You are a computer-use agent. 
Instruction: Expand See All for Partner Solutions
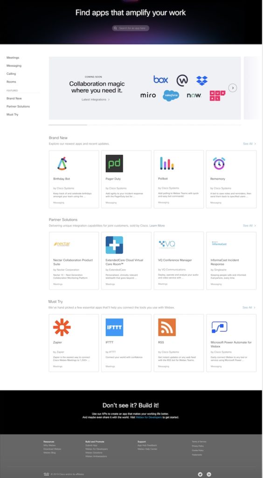249,225
